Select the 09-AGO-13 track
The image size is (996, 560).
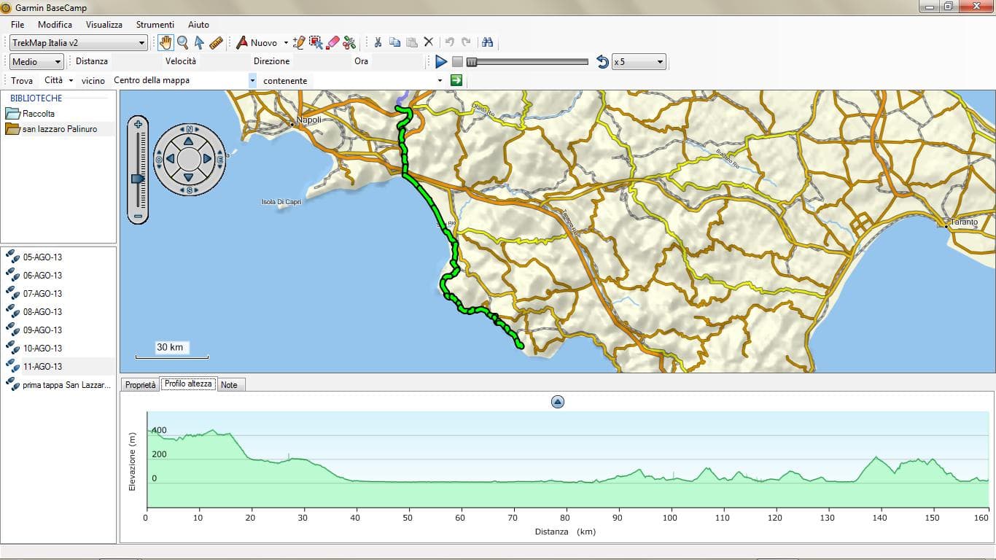42,330
